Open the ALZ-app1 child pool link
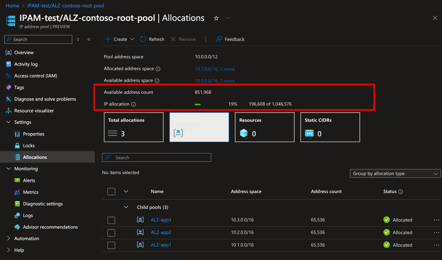The image size is (442, 260). point(161,245)
